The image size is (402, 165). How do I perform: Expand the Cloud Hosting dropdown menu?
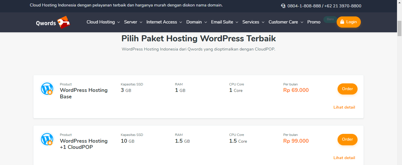pos(103,22)
